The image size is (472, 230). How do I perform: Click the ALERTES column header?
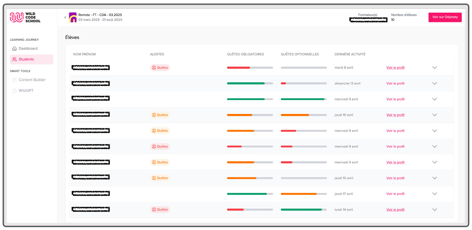tap(157, 54)
